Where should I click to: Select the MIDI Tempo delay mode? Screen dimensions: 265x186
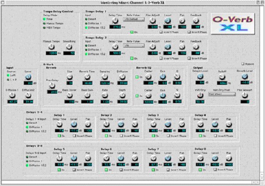point(45,28)
